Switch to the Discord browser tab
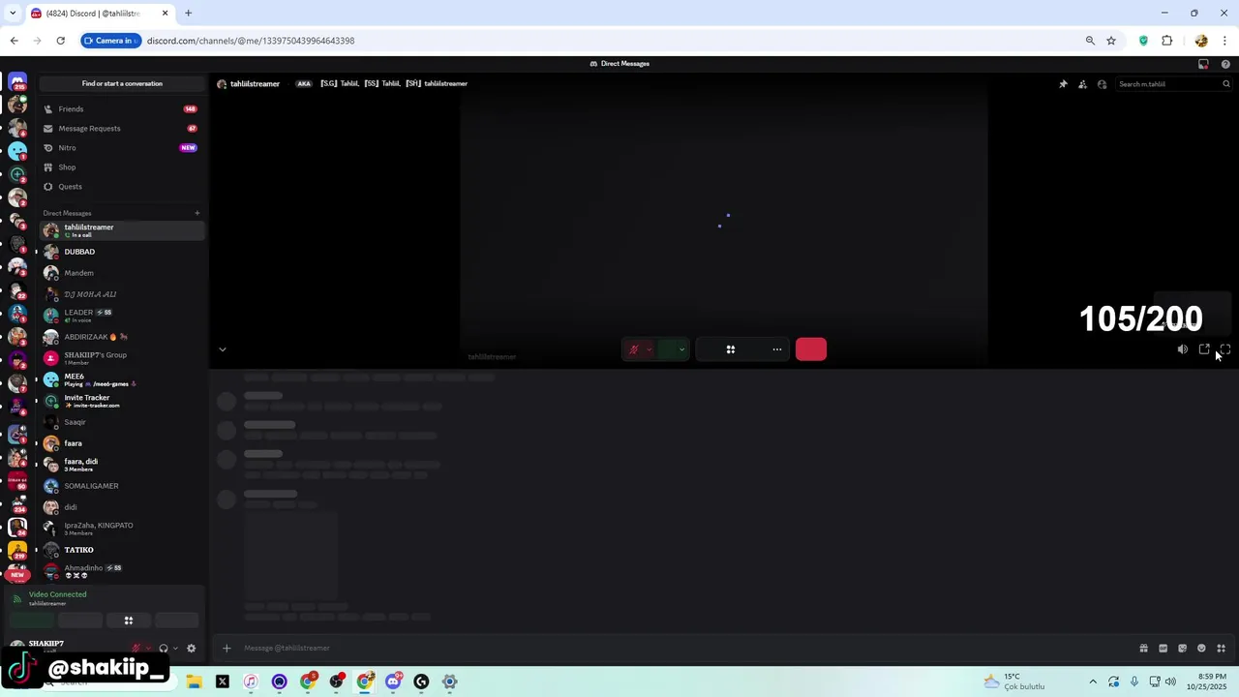 tap(99, 14)
